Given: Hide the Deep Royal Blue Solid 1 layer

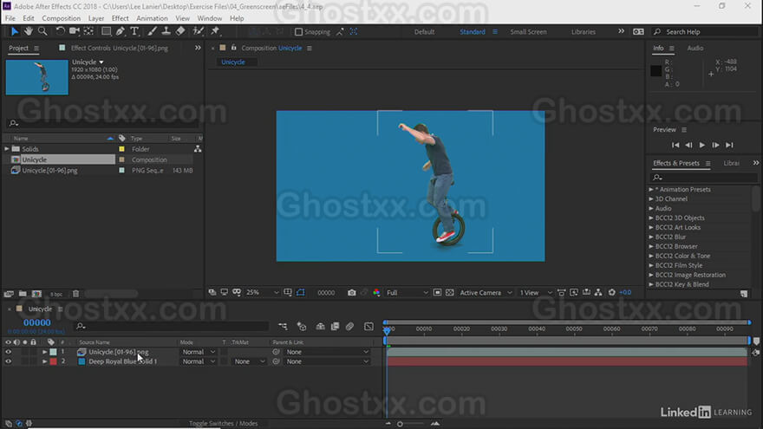Looking at the screenshot, I should [x=8, y=361].
